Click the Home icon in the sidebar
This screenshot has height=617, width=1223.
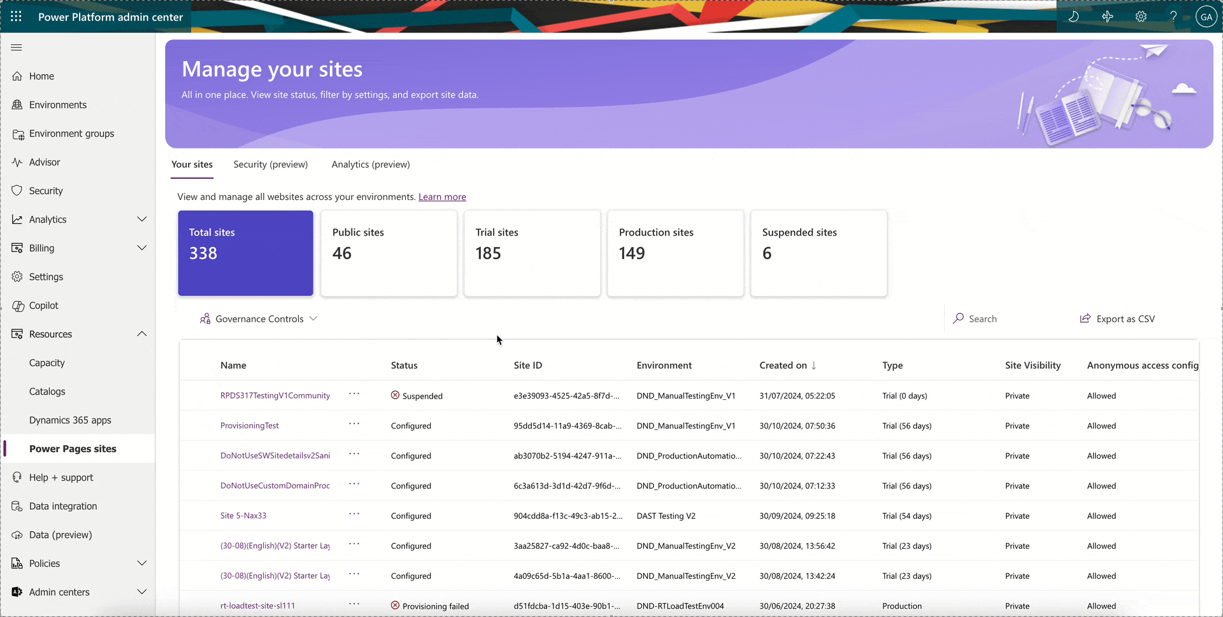[17, 76]
